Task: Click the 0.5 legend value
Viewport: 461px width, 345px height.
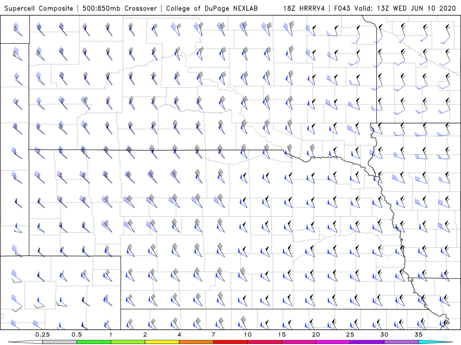Action: click(77, 335)
